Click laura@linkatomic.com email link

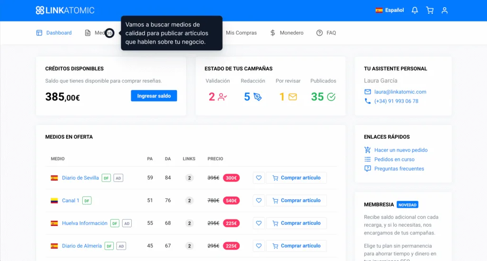pos(400,92)
